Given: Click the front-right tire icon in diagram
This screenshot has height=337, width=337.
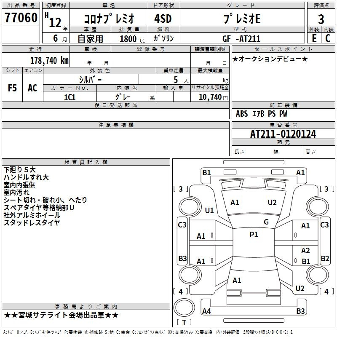Looking at the screenshot, I should [x=318, y=207].
